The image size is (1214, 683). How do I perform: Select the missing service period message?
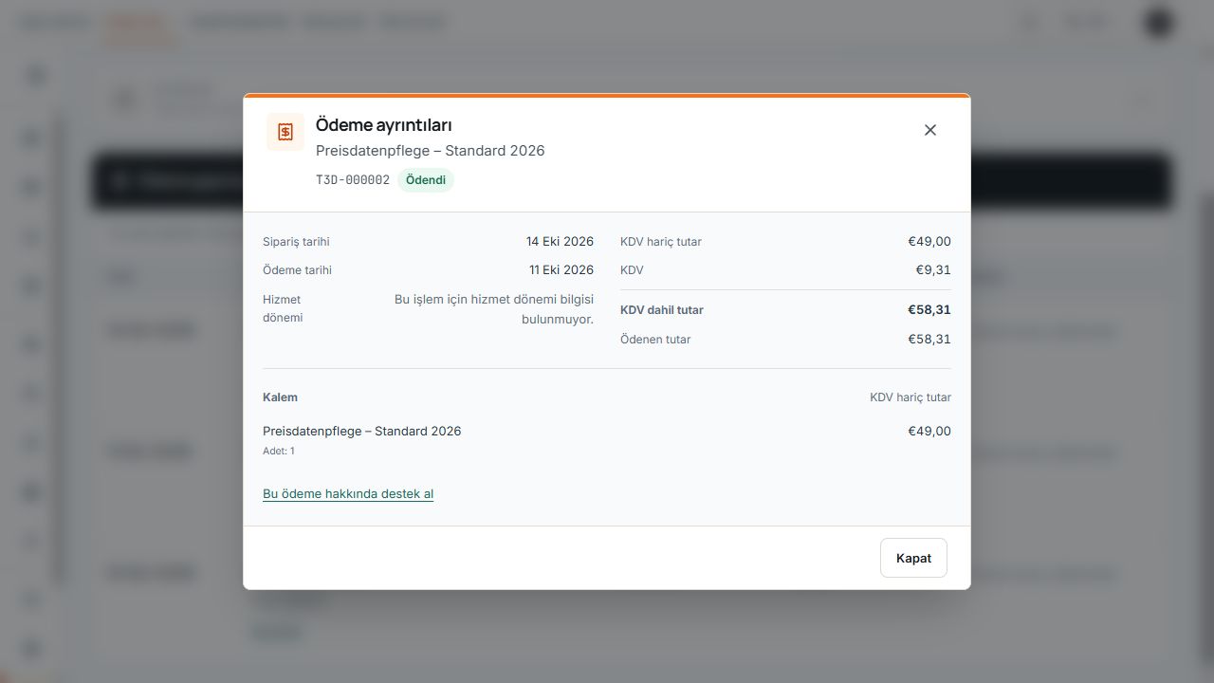click(494, 309)
